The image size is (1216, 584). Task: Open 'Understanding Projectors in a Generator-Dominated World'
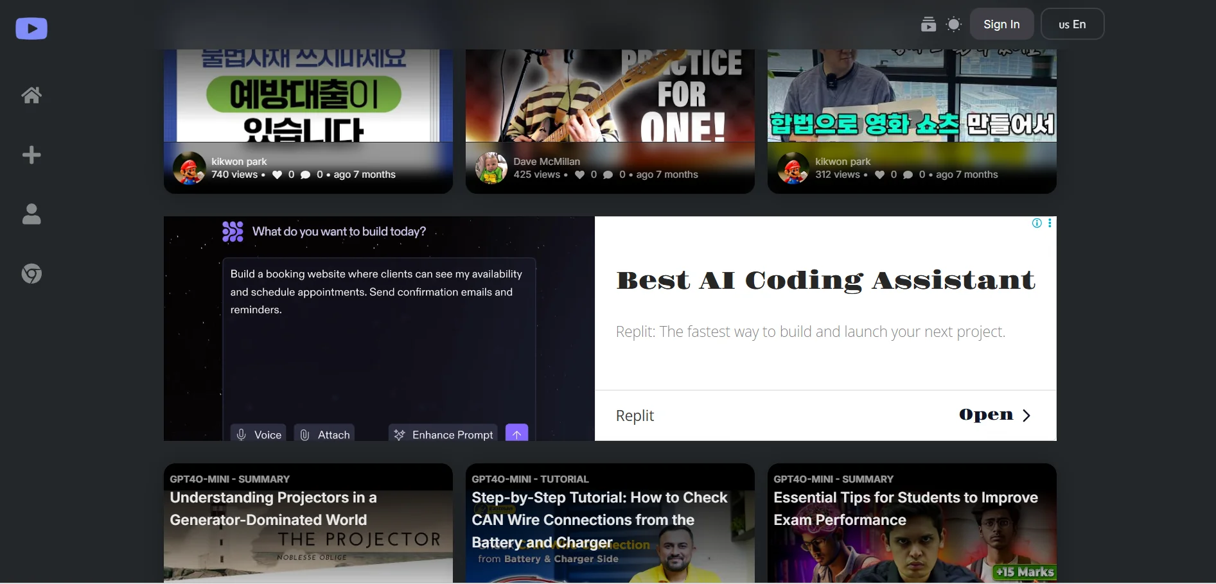[308, 523]
